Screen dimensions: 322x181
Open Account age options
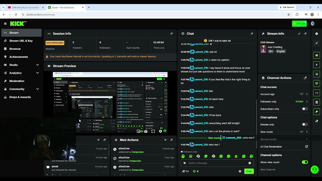(x=284, y=94)
